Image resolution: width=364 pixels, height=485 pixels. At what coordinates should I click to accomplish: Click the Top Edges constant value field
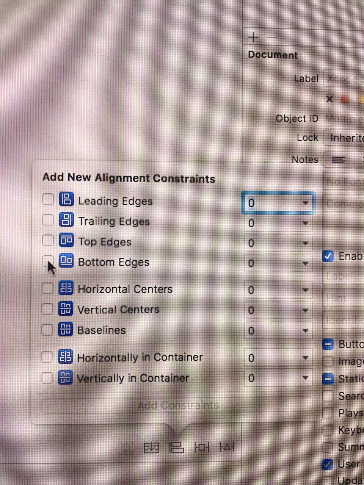(278, 243)
